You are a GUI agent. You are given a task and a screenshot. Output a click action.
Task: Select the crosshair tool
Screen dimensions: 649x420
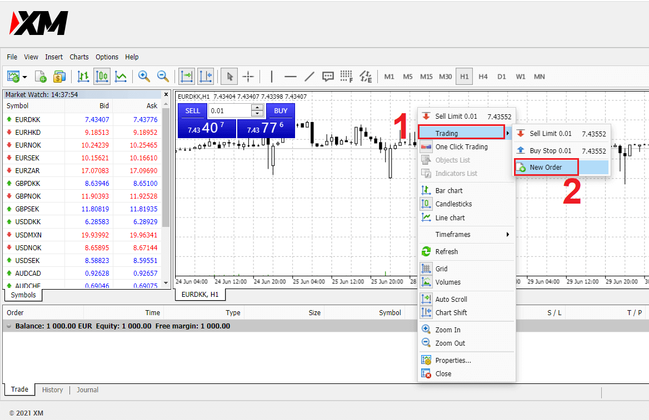248,77
